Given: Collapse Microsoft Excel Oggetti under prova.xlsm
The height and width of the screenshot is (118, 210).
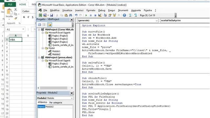Looking at the screenshot, I should click(43, 61).
